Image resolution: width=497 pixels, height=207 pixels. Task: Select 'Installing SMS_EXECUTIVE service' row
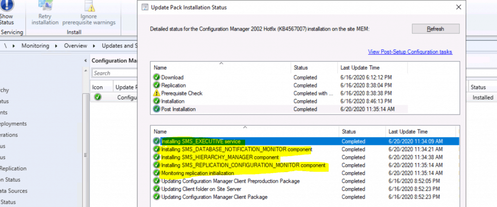305,141
